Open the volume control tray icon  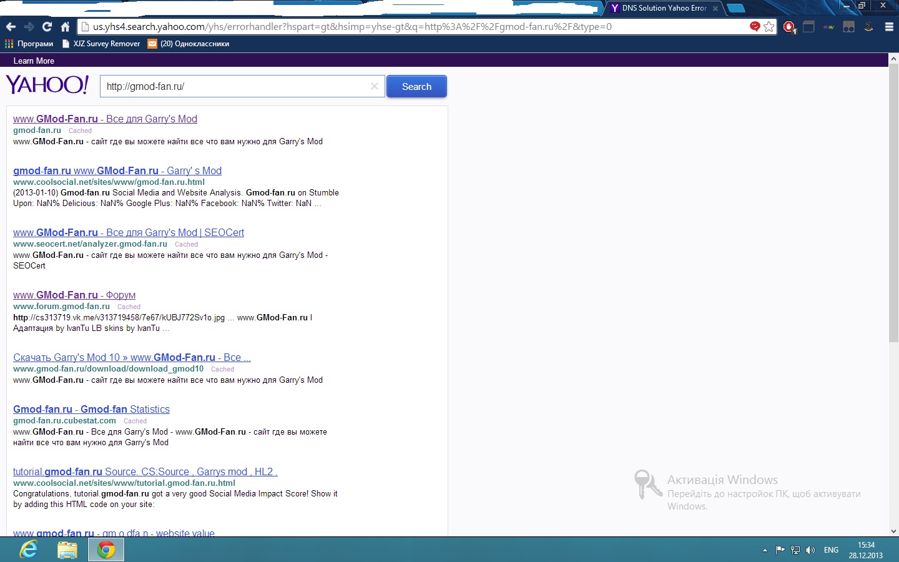(x=810, y=550)
